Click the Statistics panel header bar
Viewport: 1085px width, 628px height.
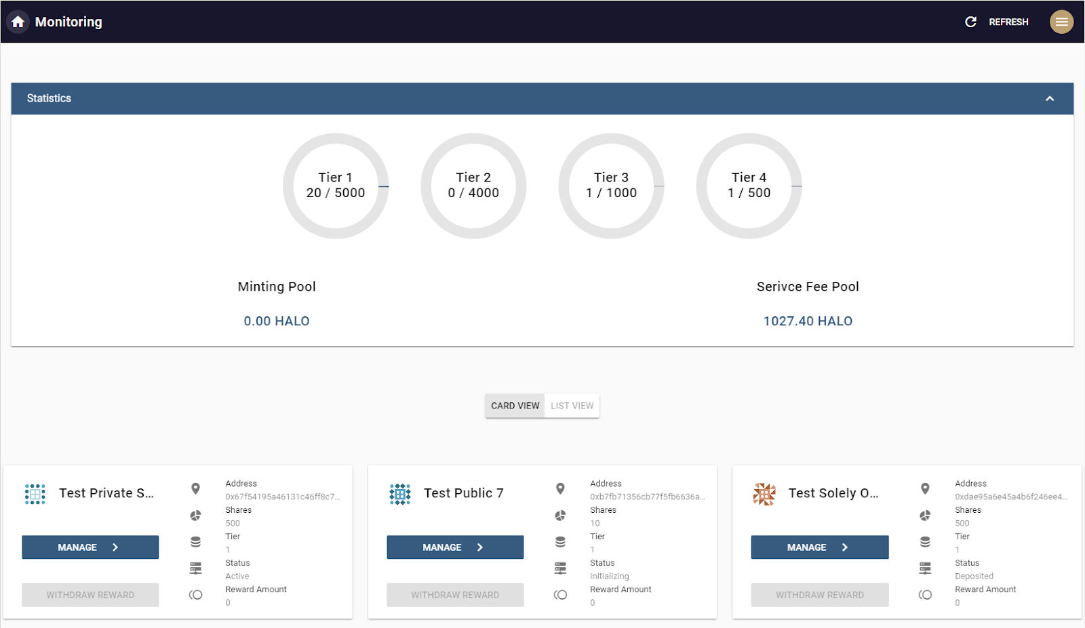[542, 98]
